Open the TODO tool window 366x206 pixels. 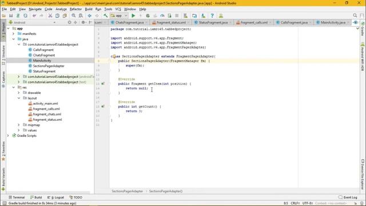(x=75, y=197)
